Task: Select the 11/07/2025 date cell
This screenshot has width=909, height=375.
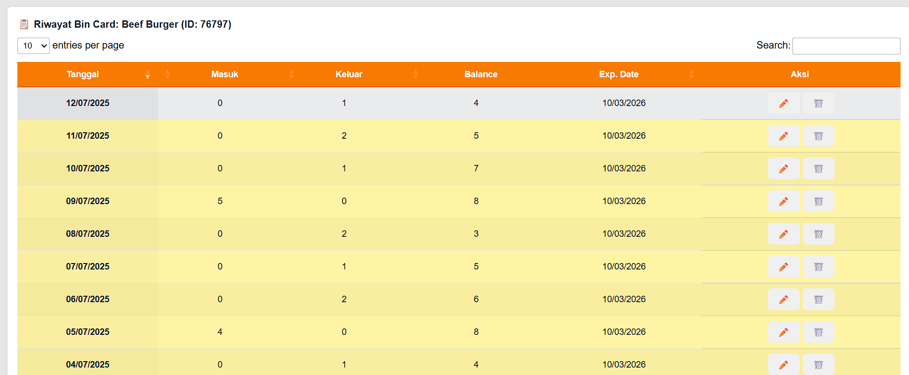Action: pos(87,136)
